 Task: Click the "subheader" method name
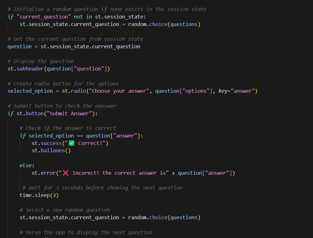tap(30, 69)
